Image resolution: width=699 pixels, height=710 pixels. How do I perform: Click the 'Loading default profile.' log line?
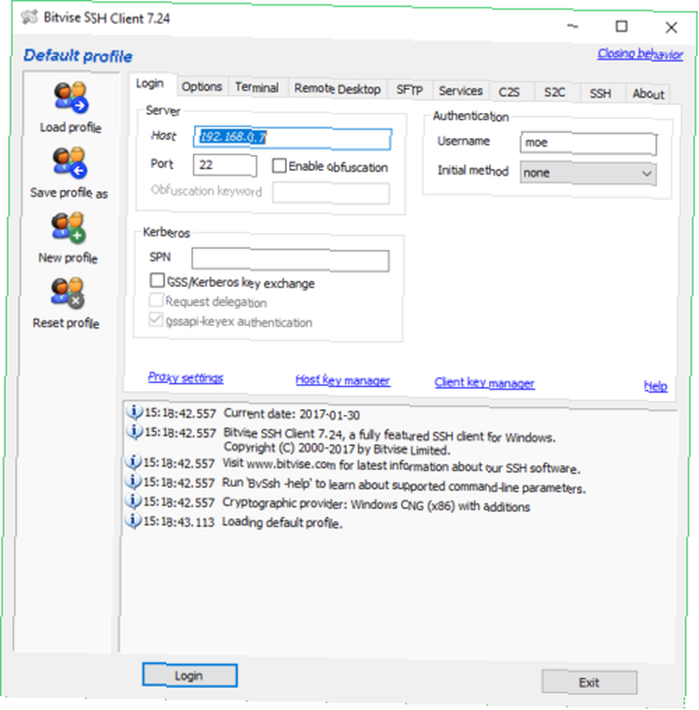click(x=282, y=523)
